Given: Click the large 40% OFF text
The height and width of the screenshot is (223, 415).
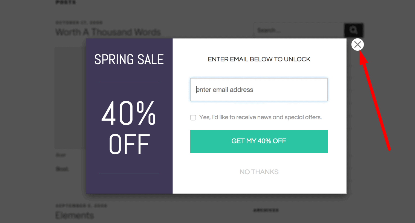Looking at the screenshot, I should (129, 128).
